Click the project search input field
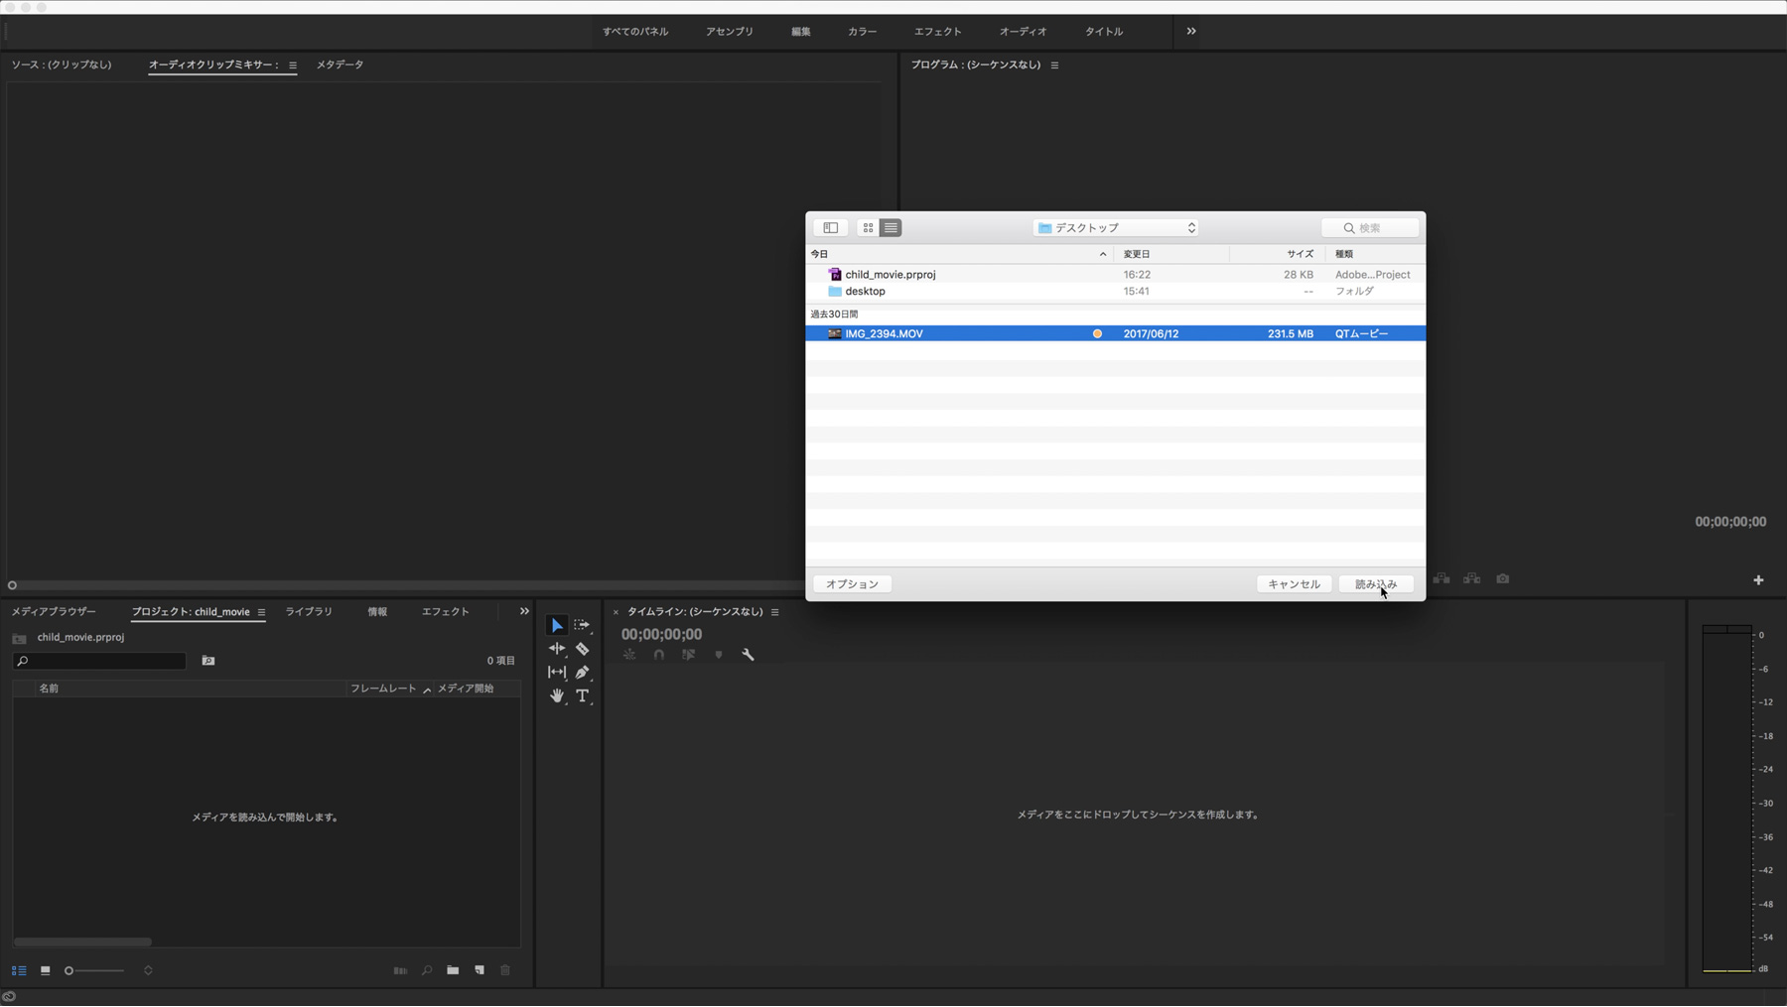 [x=99, y=661]
